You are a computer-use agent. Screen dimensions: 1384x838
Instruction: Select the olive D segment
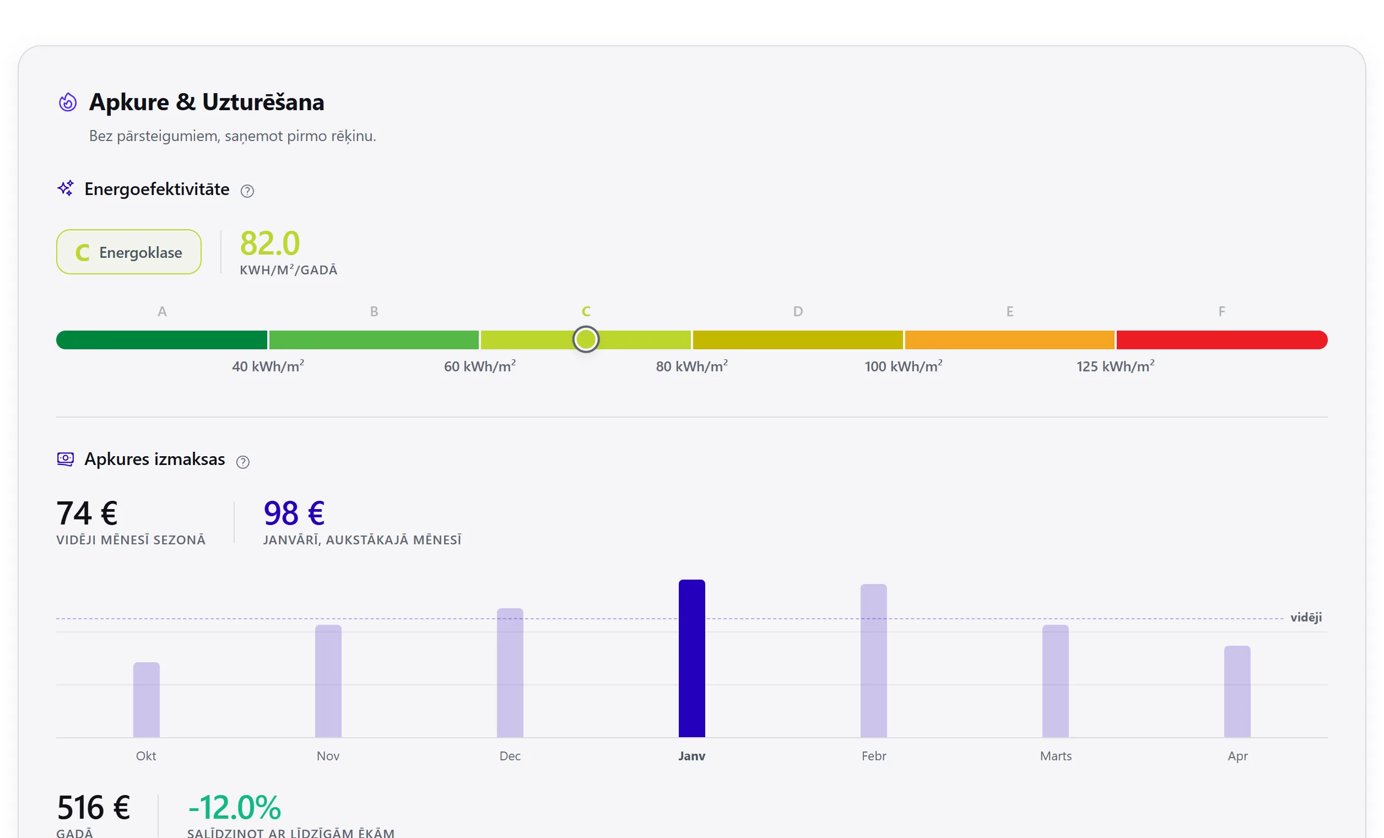click(x=798, y=340)
